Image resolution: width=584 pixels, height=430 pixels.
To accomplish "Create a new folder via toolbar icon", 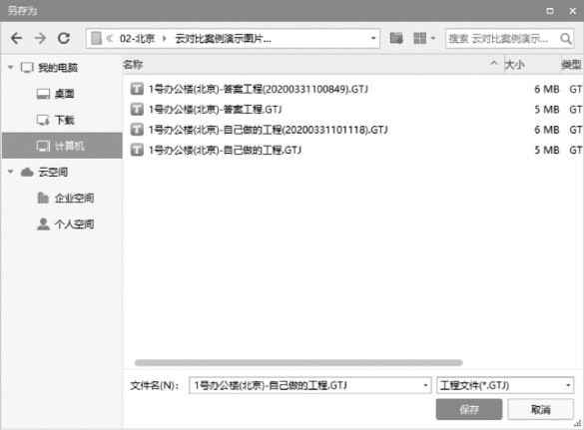I will coord(396,38).
